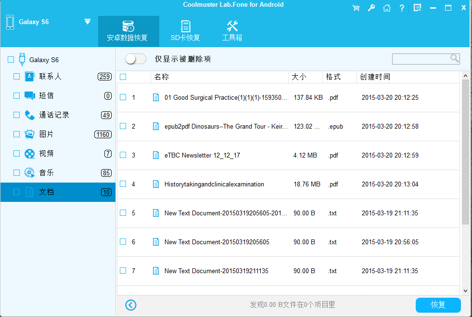Viewport: 472px width, 317px height.
Task: Click the search magnifier icon
Action: [455, 58]
